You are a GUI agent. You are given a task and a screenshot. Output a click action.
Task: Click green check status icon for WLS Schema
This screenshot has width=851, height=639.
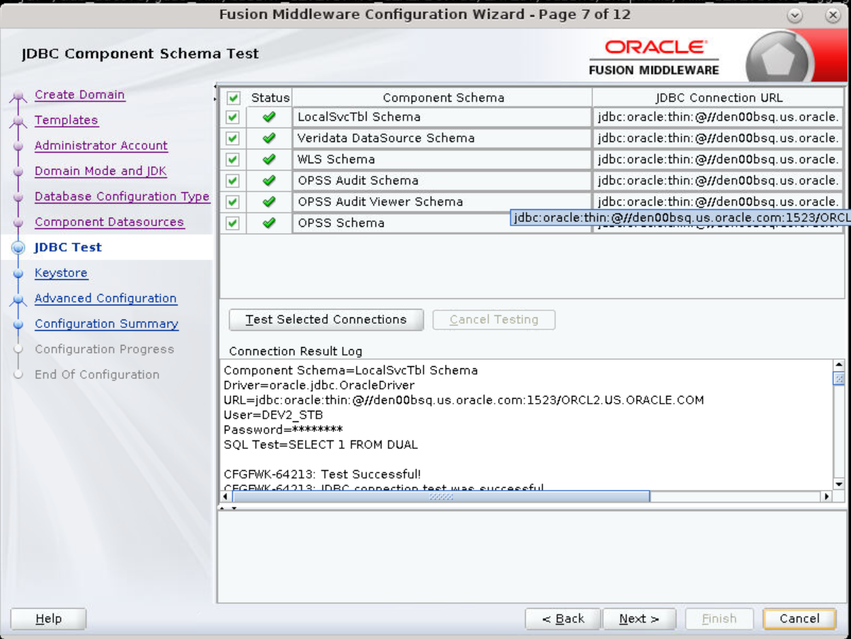coord(269,160)
